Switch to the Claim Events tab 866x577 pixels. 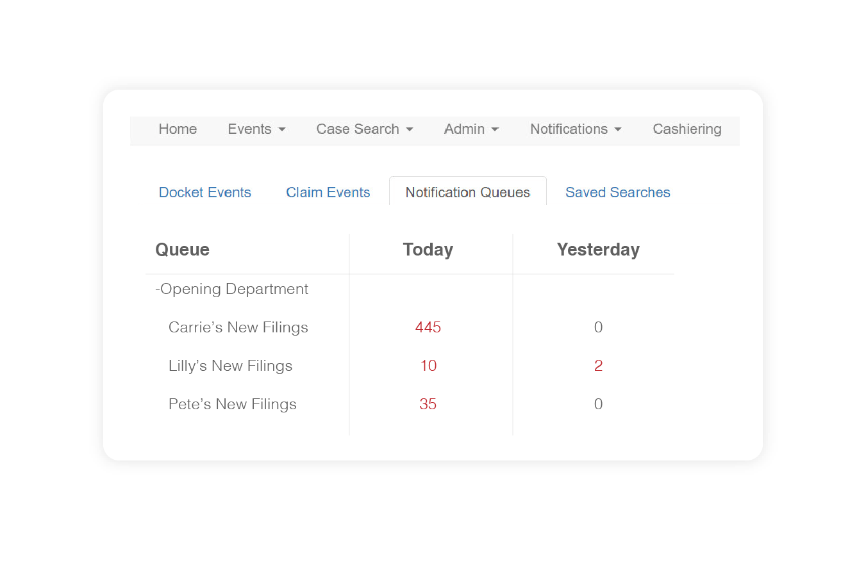pos(328,193)
